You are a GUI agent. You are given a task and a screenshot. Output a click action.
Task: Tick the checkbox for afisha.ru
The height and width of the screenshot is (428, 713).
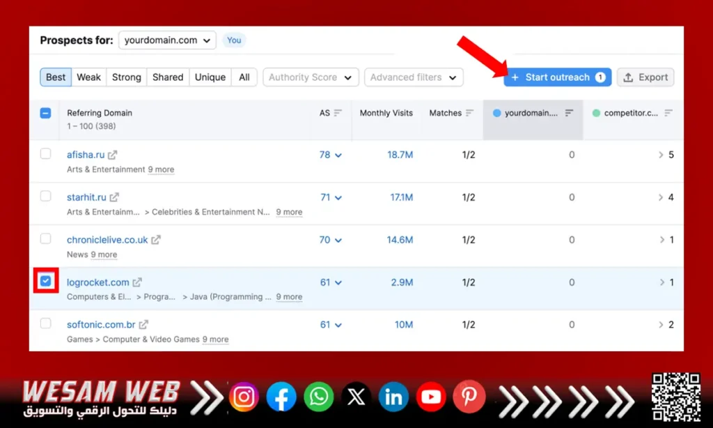[x=46, y=154]
